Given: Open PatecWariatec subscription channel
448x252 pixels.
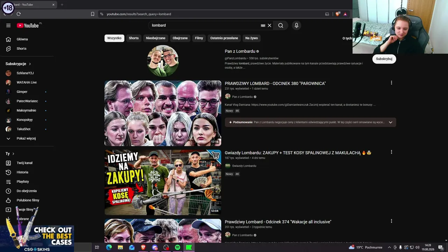Looking at the screenshot, I should click(27, 101).
